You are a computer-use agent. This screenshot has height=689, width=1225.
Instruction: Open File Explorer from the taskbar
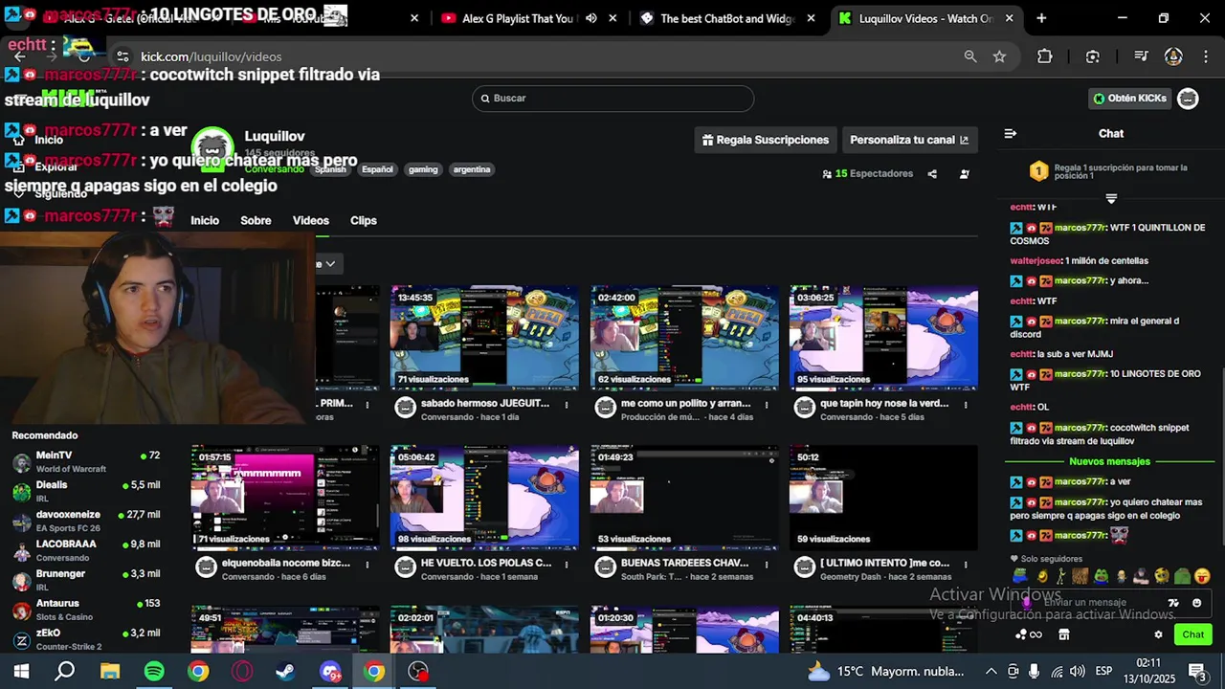tap(110, 672)
